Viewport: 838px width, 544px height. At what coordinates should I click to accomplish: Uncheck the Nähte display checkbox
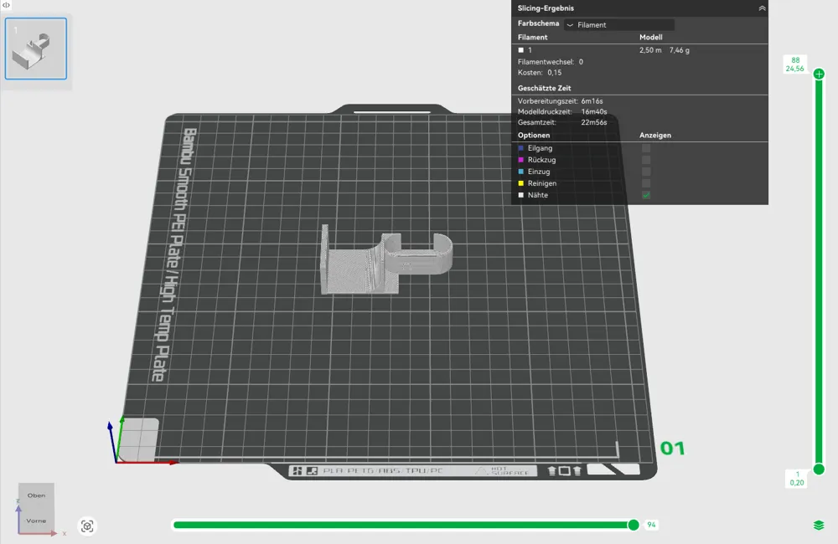click(x=646, y=195)
